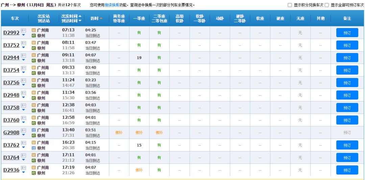Expand stop details arrow for D3756
365x180 pixels.
pos(23,85)
